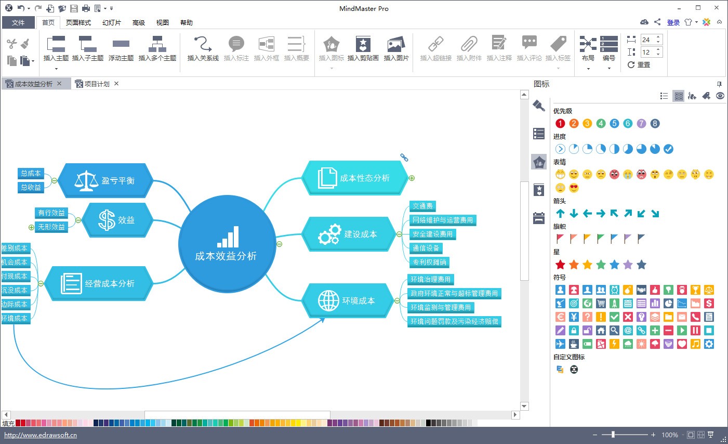Switch to the 视图 ribbon tab
This screenshot has height=444, width=728.
click(163, 22)
